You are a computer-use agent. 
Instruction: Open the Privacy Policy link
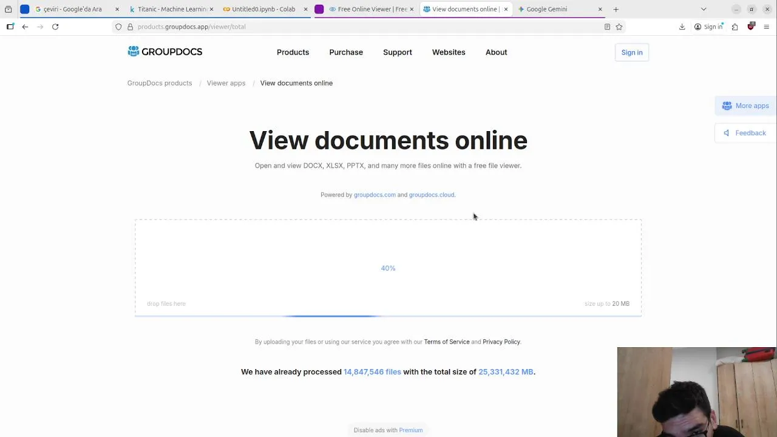tap(501, 342)
